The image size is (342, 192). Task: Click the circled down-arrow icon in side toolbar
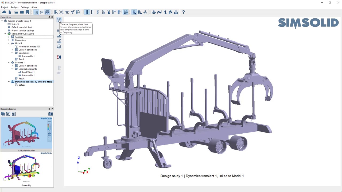click(x=59, y=46)
